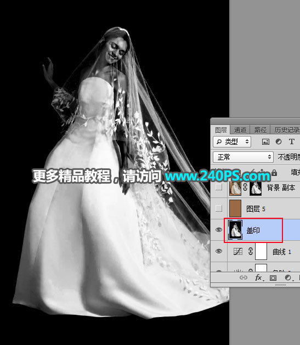Viewport: 300px width, 345px height.
Task: Switch to the 通道 tab
Action: pyautogui.click(x=240, y=130)
